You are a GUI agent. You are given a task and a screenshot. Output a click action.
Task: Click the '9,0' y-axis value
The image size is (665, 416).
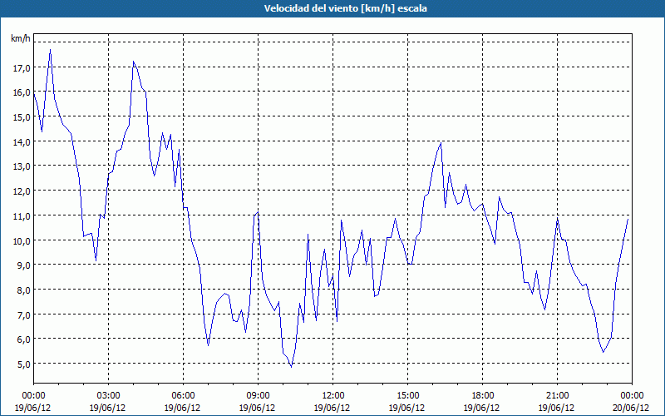click(x=23, y=265)
